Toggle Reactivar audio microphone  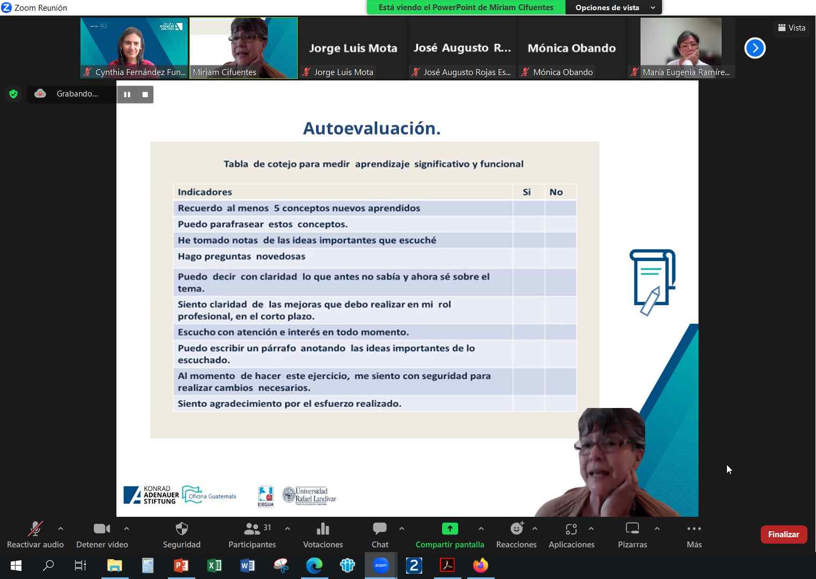click(x=35, y=529)
